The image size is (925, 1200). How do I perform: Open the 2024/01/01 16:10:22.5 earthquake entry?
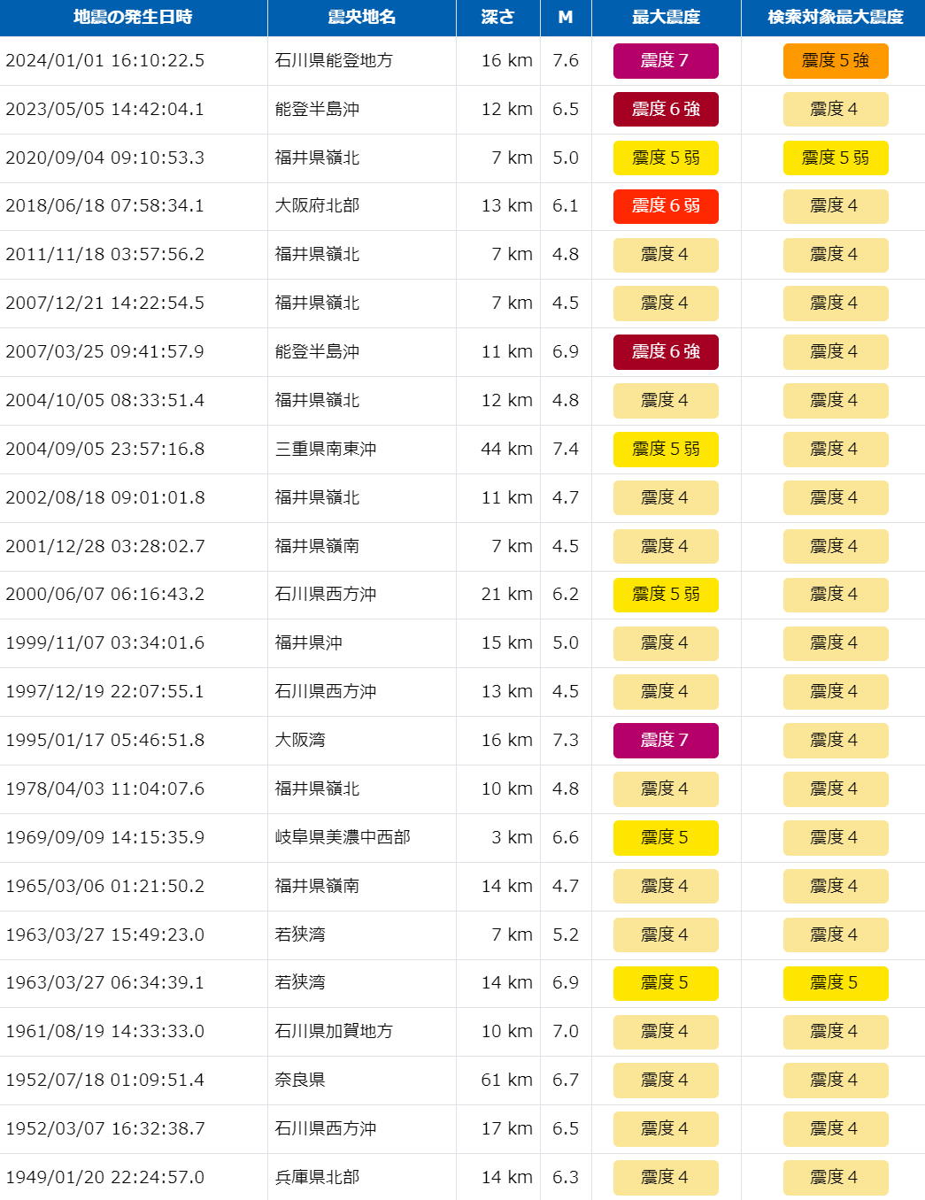(x=105, y=60)
